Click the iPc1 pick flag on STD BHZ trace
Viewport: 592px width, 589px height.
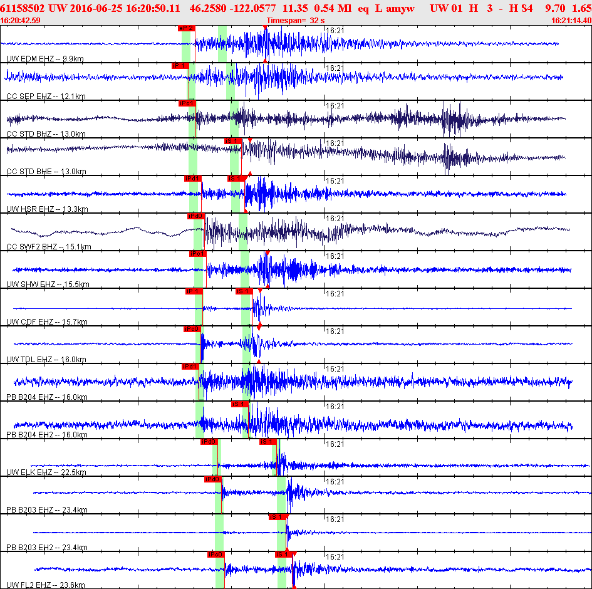pos(187,103)
